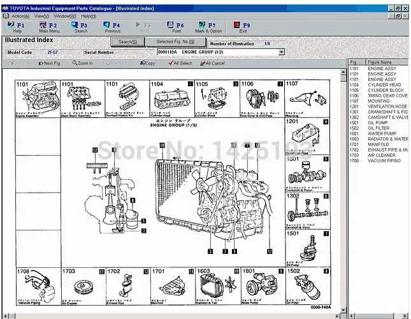Select 1104 Cylinder Head thumbnail

click(x=172, y=99)
